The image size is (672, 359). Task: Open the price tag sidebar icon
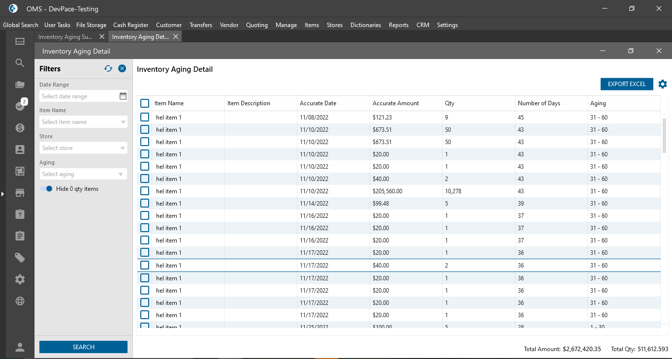pyautogui.click(x=20, y=258)
